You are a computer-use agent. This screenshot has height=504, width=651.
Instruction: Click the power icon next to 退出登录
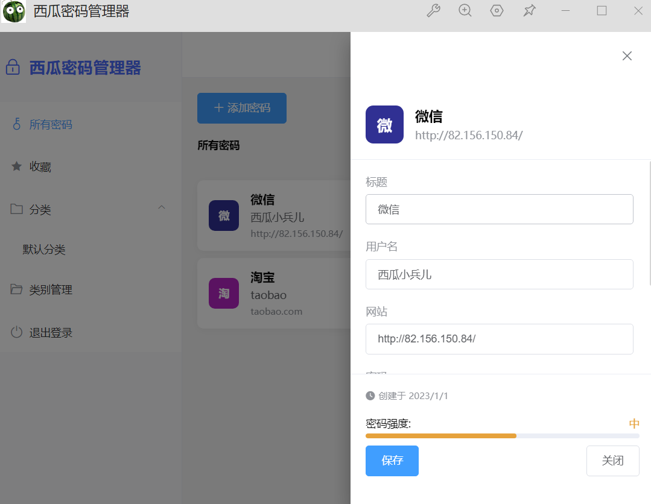click(x=17, y=332)
